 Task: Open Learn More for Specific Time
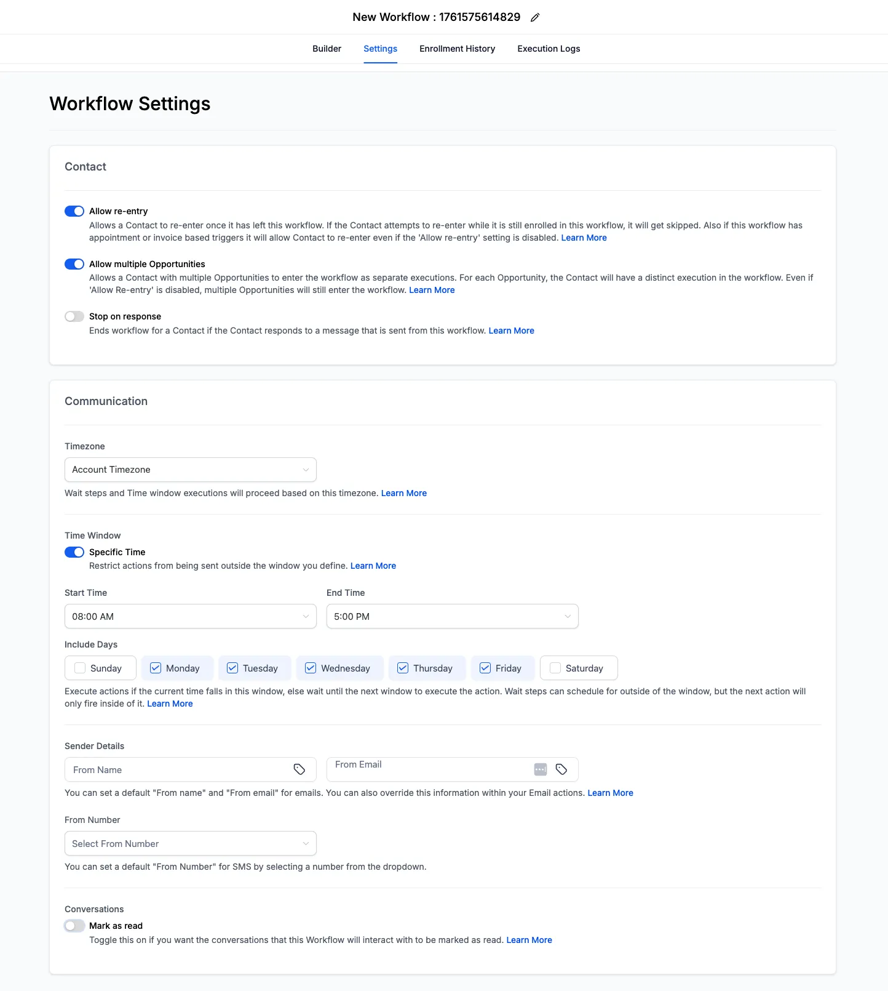point(373,566)
